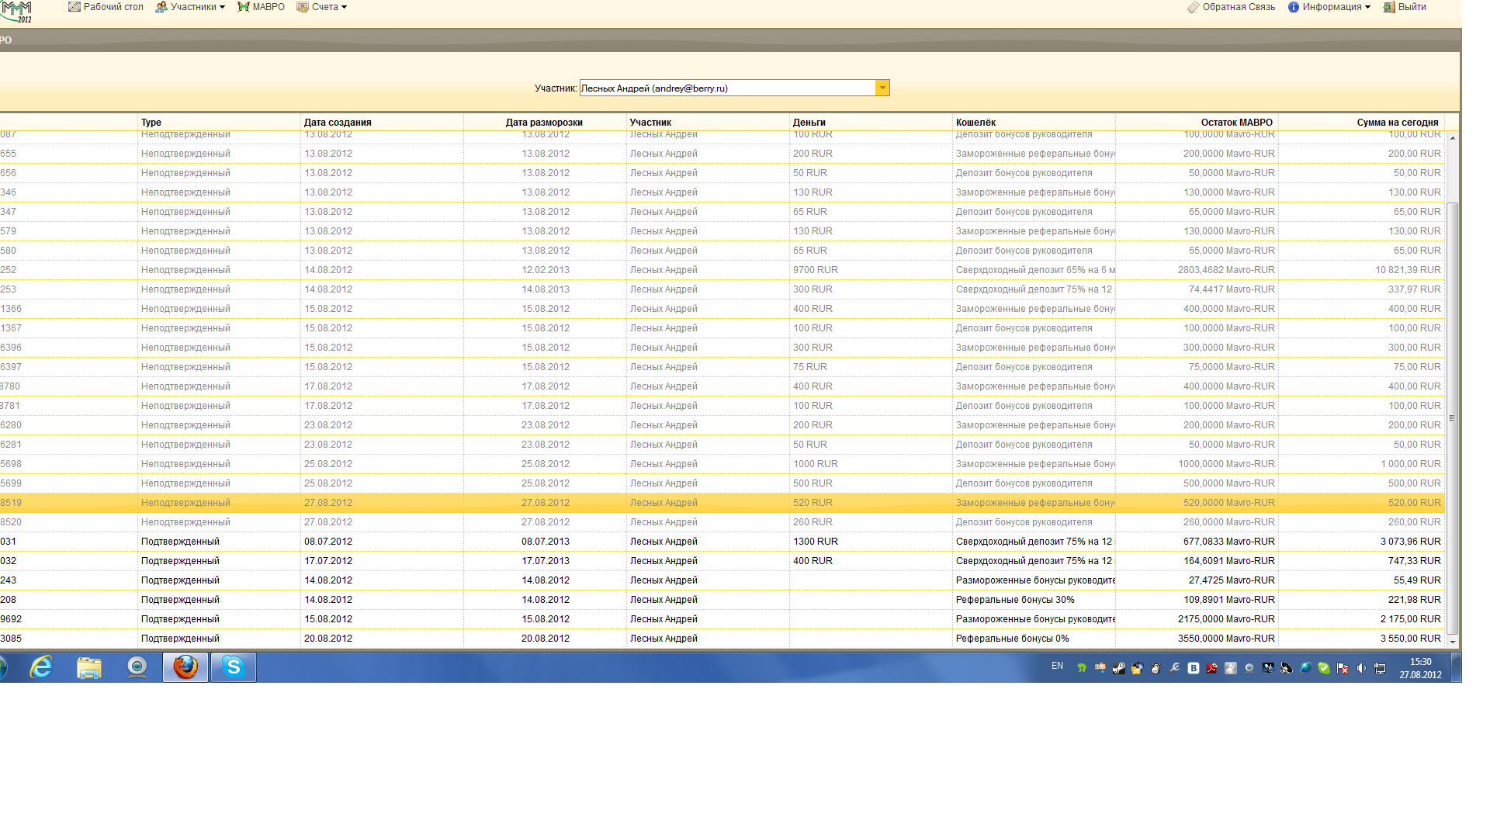Select the row with 1300 RUR
1490x838 pixels.
click(722, 542)
